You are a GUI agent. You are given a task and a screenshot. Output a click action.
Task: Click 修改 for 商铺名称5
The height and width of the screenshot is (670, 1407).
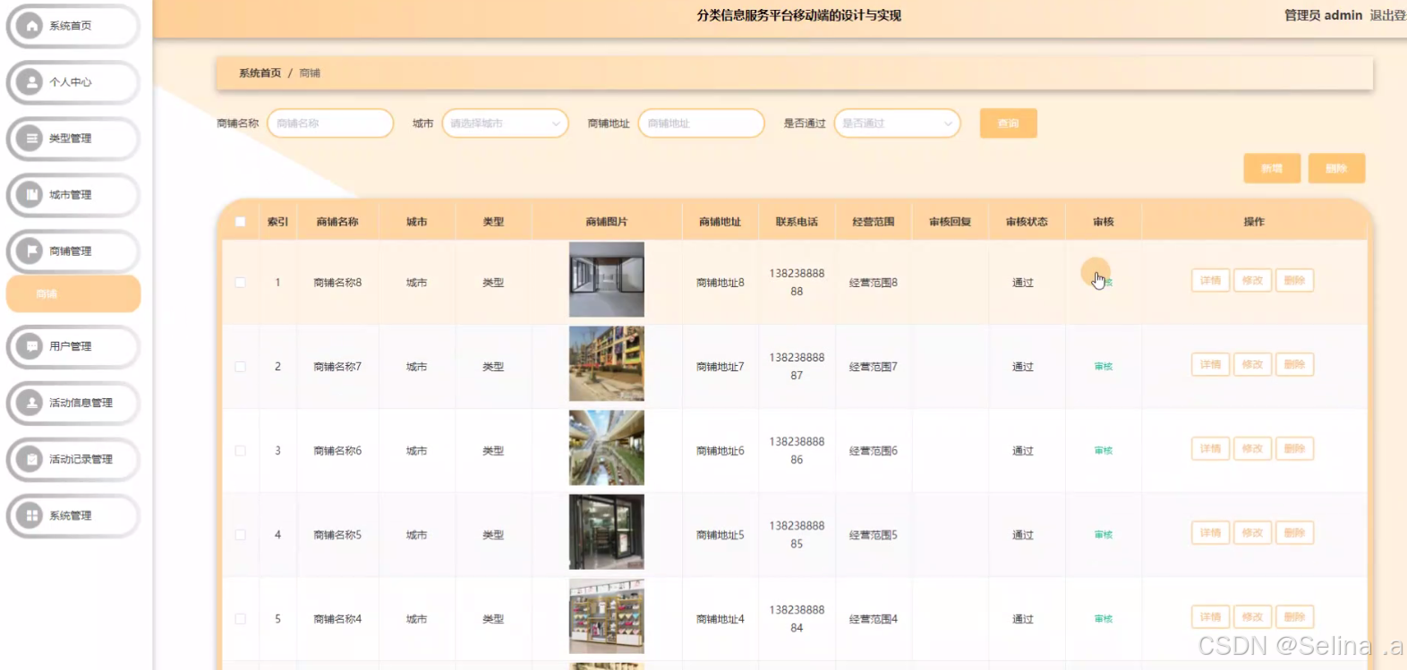click(x=1252, y=533)
